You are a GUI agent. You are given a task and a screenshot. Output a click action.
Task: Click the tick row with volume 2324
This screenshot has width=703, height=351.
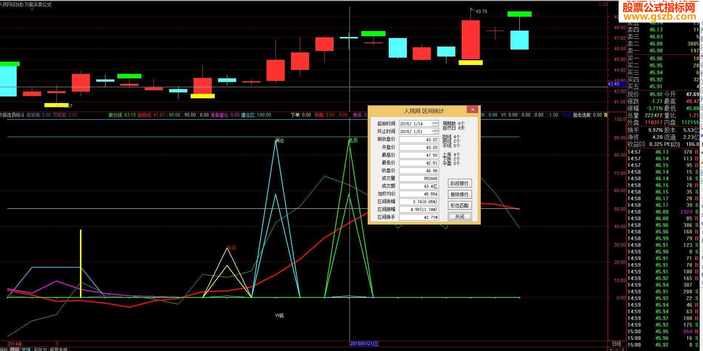[663, 212]
